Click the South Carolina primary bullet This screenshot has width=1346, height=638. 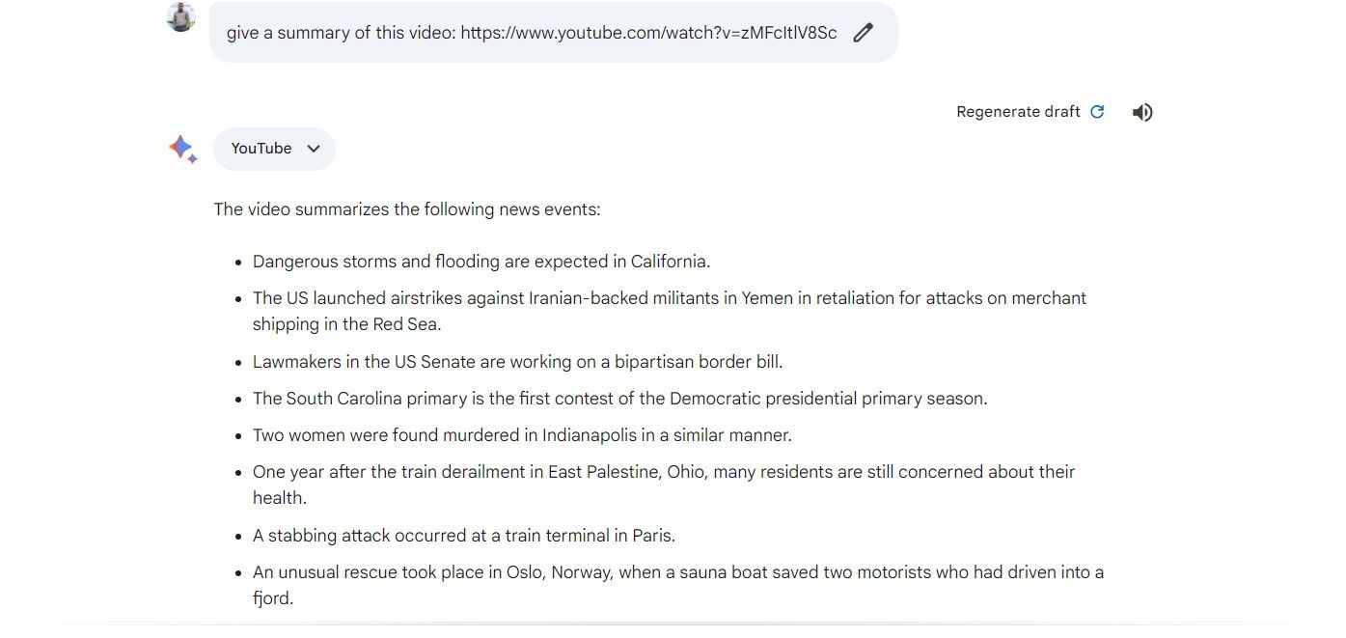click(619, 399)
